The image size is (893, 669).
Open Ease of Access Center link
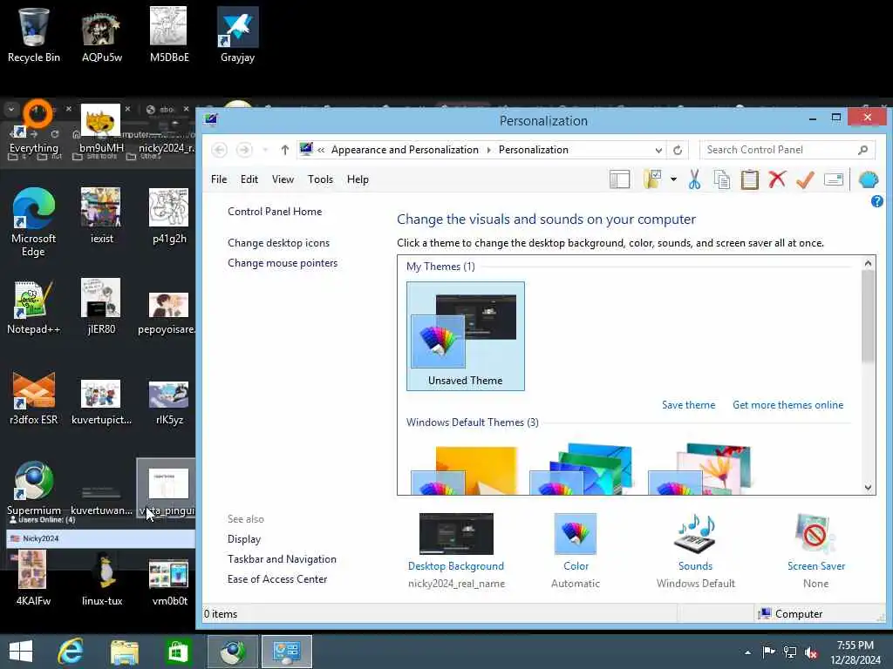[x=277, y=579]
